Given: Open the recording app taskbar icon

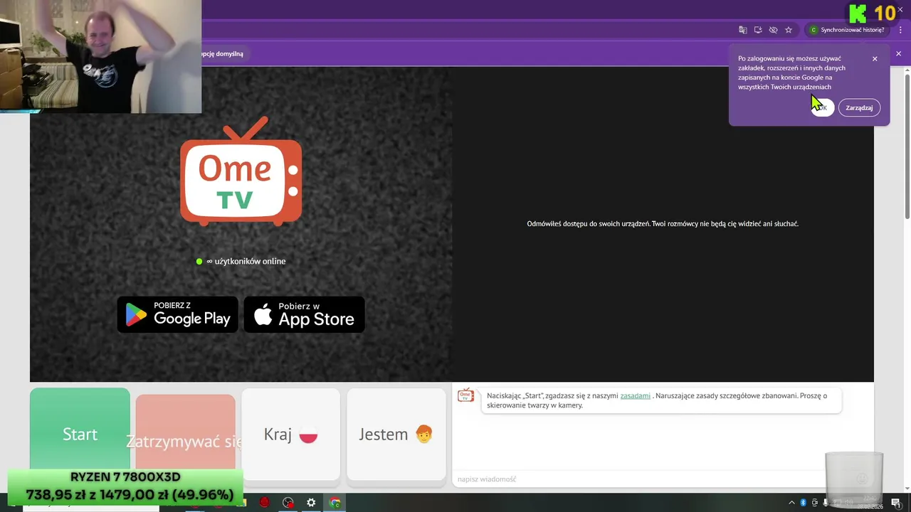Looking at the screenshot, I should (288, 503).
